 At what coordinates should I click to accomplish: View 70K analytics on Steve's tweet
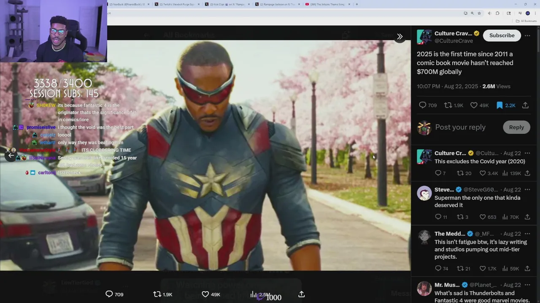510,217
